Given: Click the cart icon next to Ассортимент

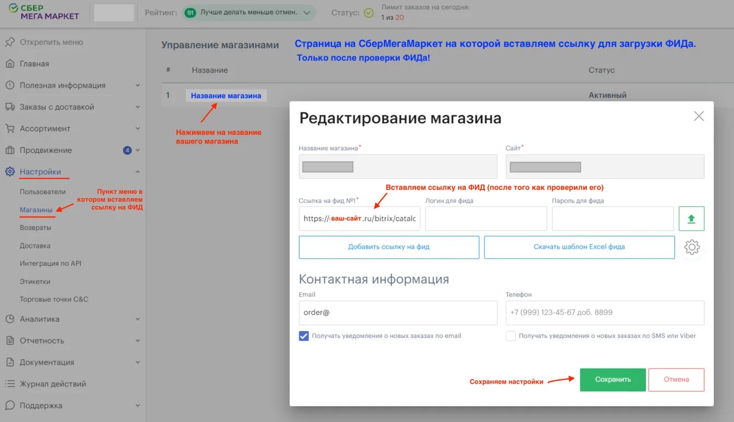Looking at the screenshot, I should 9,128.
